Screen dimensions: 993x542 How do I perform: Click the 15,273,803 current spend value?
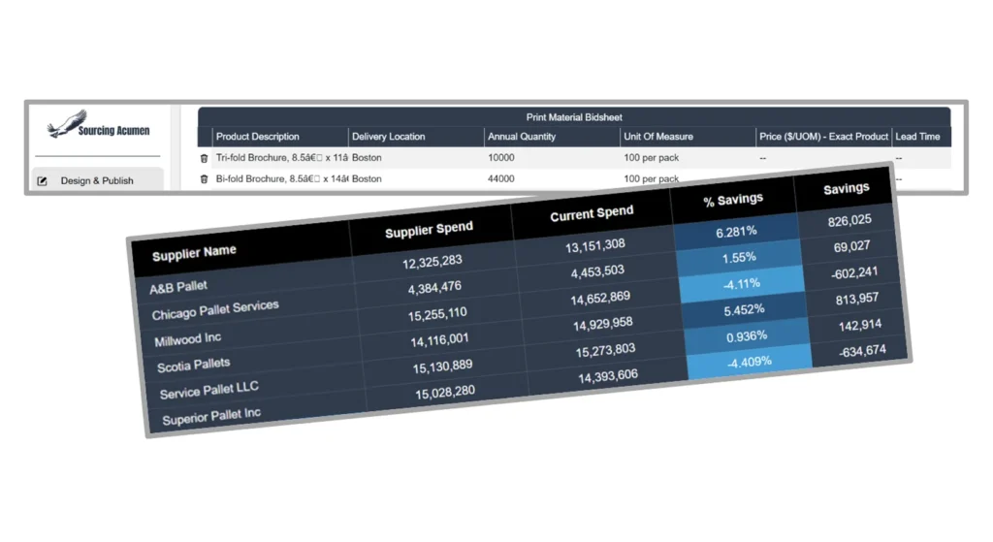tap(605, 350)
